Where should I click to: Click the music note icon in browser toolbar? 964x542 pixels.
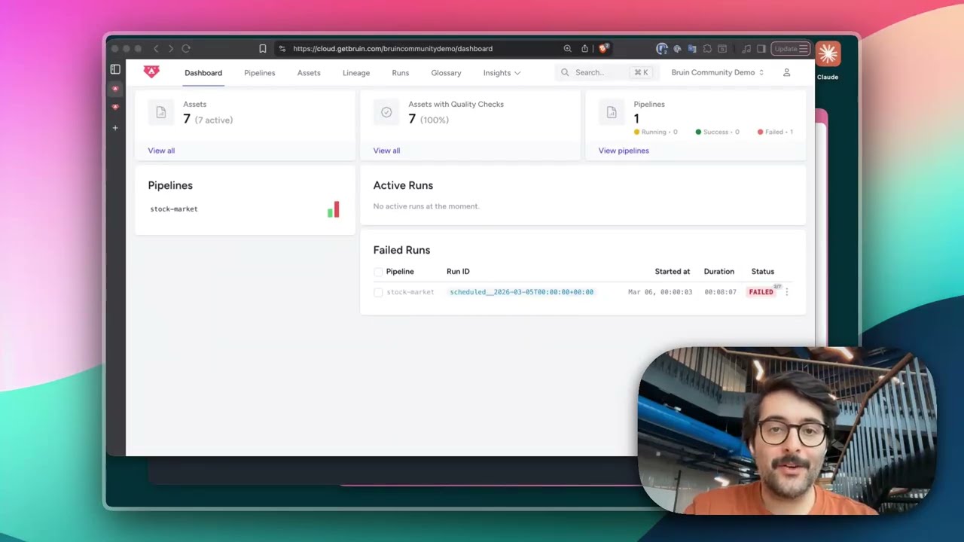tap(746, 48)
